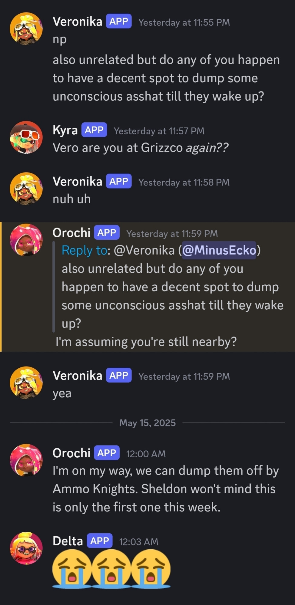Open Delta's avatar picture
Viewport: 295px width, 605px height.
pos(26,548)
